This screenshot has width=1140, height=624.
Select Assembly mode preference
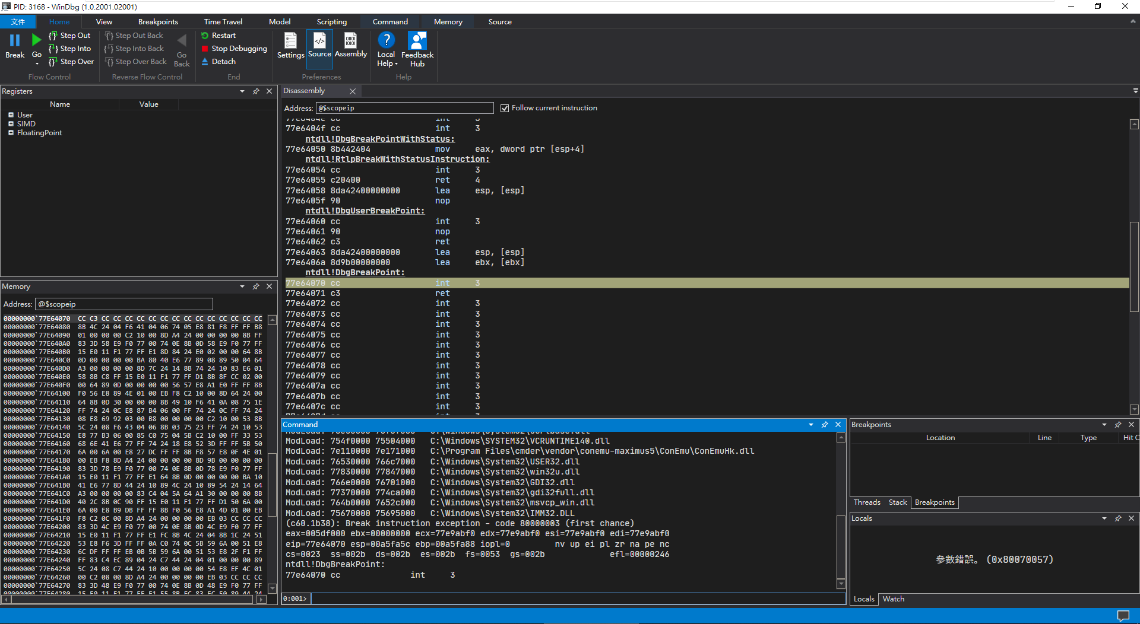(351, 45)
